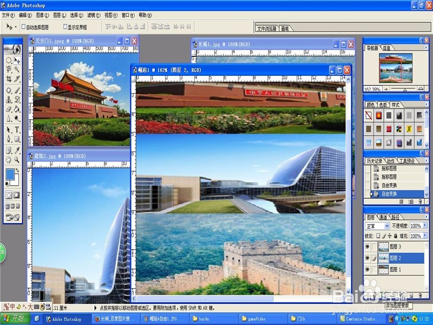Toggle link box beside 图层 3
The width and height of the screenshot is (433, 325).
click(374, 246)
